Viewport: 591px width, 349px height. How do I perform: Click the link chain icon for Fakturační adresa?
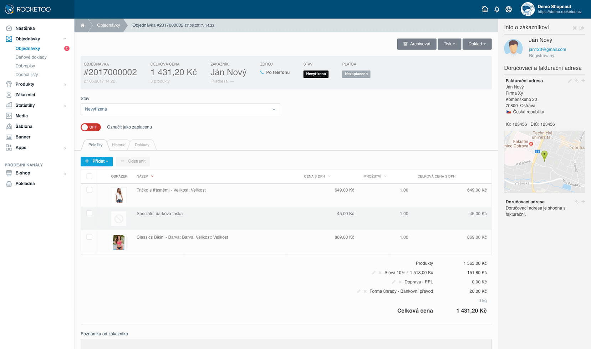(x=576, y=81)
